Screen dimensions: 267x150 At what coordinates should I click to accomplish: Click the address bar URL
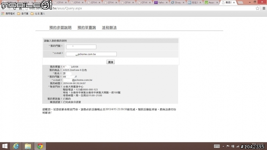pyautogui.click(x=55, y=8)
